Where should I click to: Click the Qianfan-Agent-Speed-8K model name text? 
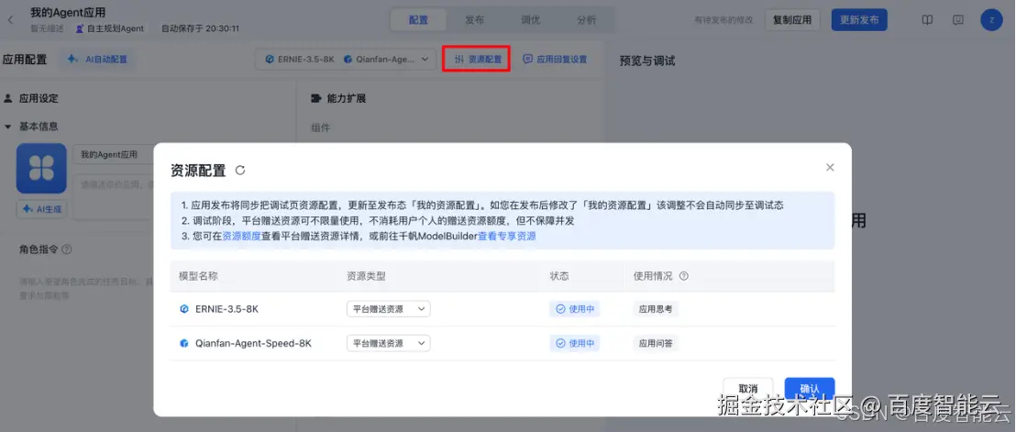tap(253, 343)
